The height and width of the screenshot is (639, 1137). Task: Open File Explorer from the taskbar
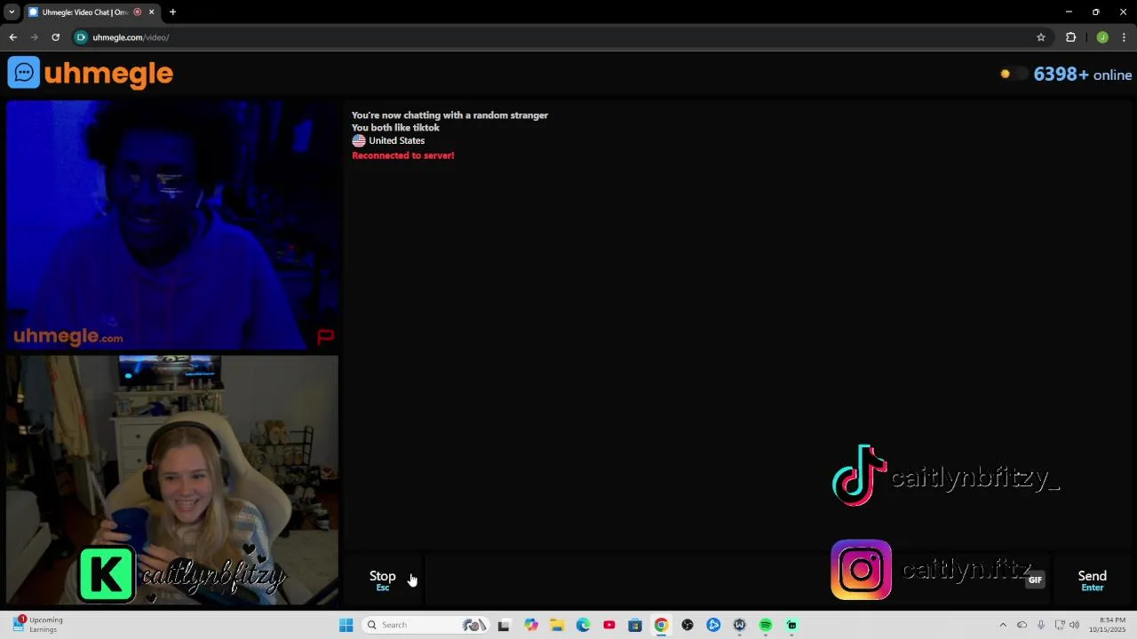click(557, 625)
